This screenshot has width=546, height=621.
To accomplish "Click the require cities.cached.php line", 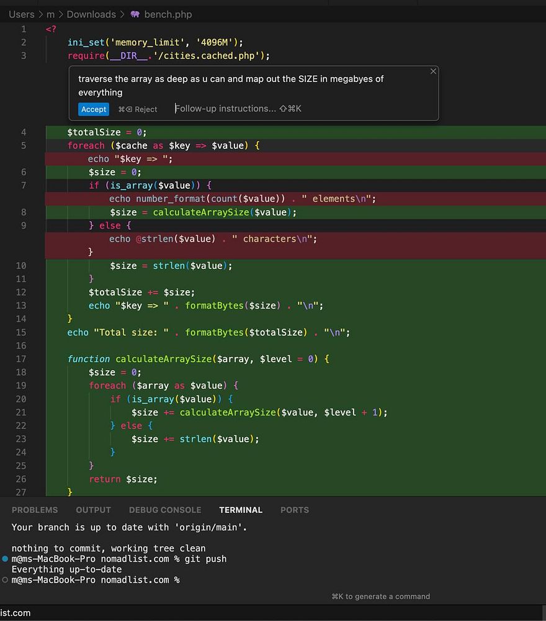I will [x=169, y=56].
